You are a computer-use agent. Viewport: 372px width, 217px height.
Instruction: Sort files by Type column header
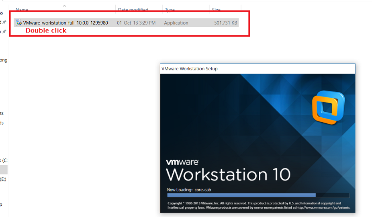(170, 10)
